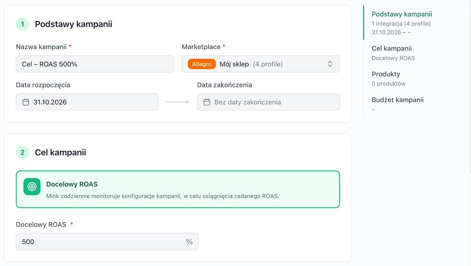Click the Nazwa kampanii input field
This screenshot has width=471, height=266.
coord(95,64)
